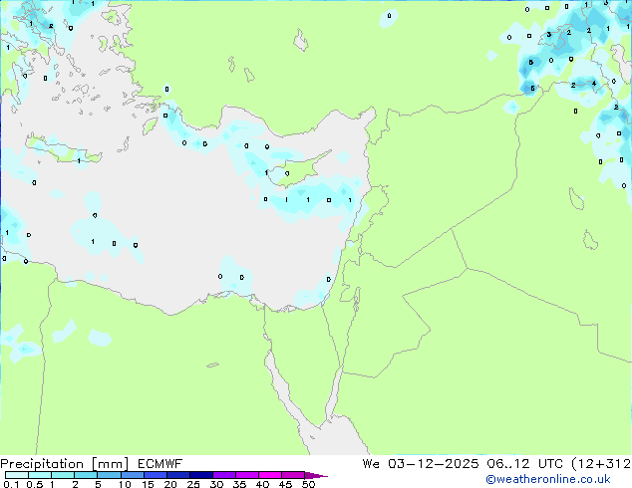This screenshot has height=488, width=632.
Task: Click the legend's above-50 arrow tip
Action: tap(316, 475)
